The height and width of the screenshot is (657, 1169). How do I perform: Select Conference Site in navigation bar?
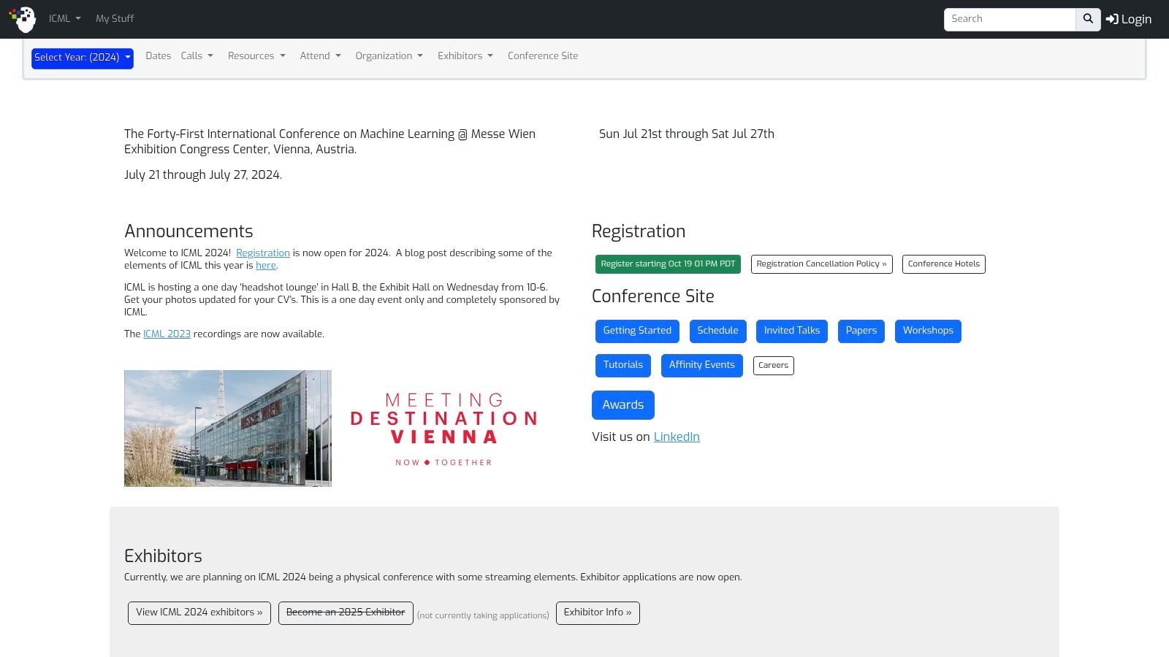pyautogui.click(x=542, y=56)
